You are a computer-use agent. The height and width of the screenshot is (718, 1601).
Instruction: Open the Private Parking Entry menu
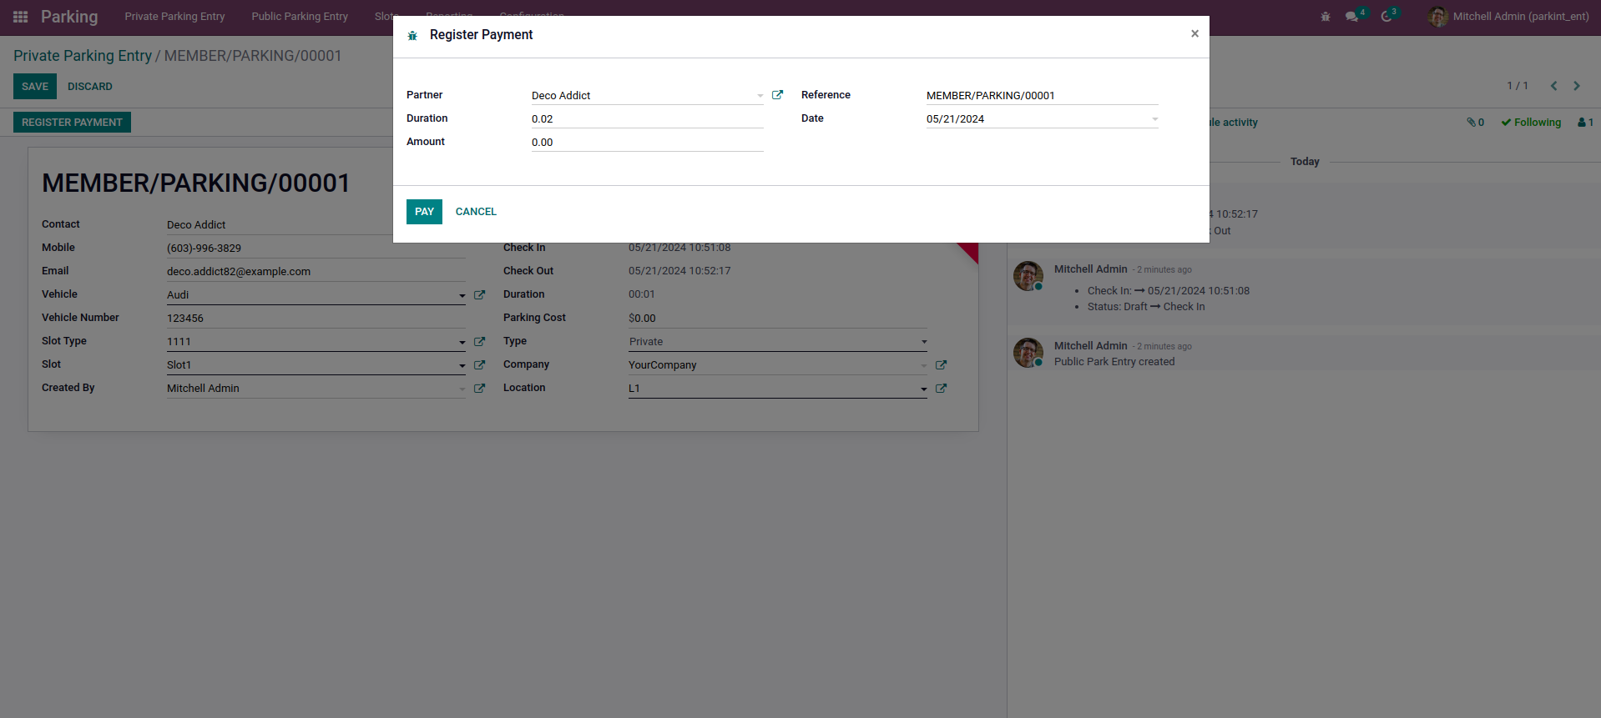click(175, 17)
